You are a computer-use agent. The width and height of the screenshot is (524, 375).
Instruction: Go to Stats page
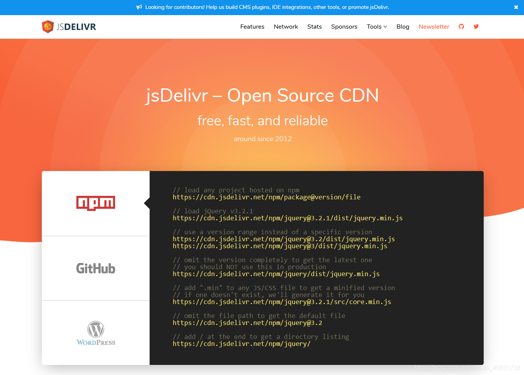pyautogui.click(x=315, y=27)
